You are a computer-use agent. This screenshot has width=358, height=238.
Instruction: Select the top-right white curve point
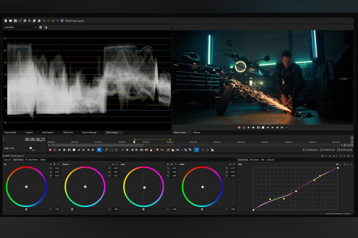[x=338, y=168]
